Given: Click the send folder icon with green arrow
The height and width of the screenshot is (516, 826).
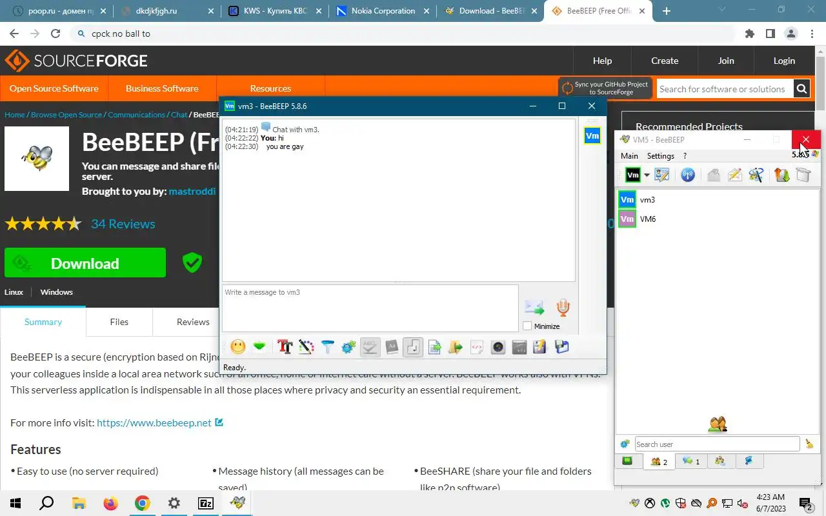Looking at the screenshot, I should click(x=456, y=347).
